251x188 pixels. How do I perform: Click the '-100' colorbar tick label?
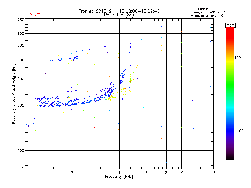point(239,131)
